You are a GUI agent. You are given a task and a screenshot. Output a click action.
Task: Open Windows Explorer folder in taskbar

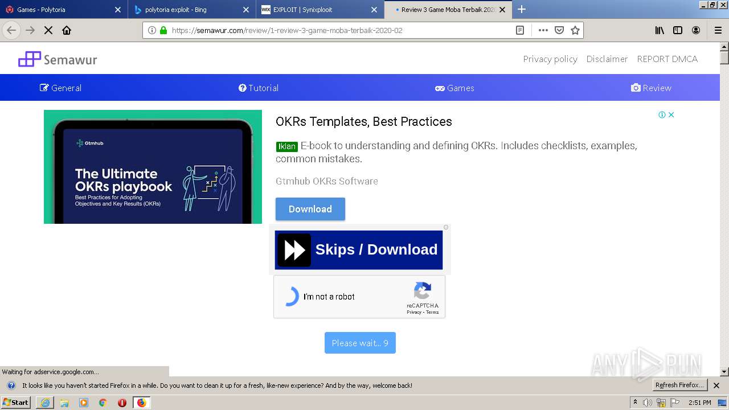tap(64, 403)
